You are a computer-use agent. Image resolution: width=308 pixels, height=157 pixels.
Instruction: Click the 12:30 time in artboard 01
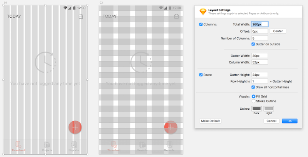click(x=81, y=8)
